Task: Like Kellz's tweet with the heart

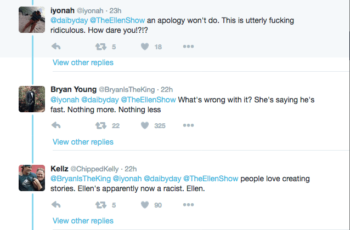Action: pyautogui.click(x=145, y=205)
